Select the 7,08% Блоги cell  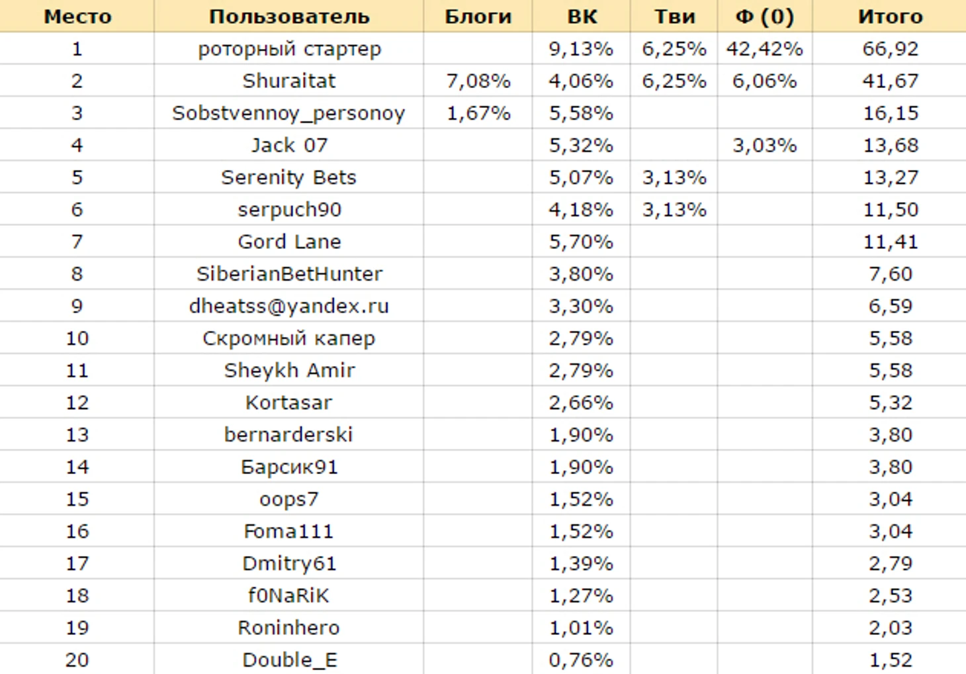pos(478,81)
